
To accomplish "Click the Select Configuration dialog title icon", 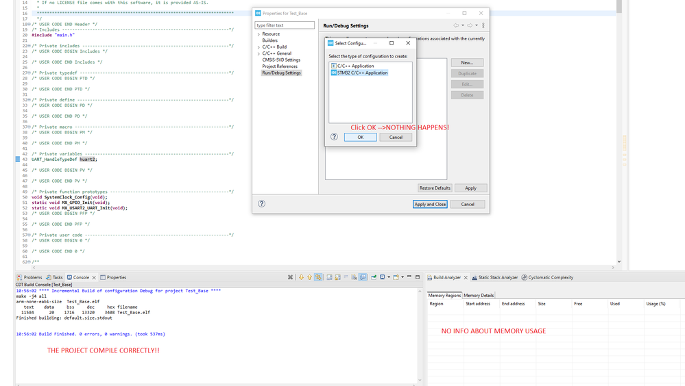I will tap(331, 43).
